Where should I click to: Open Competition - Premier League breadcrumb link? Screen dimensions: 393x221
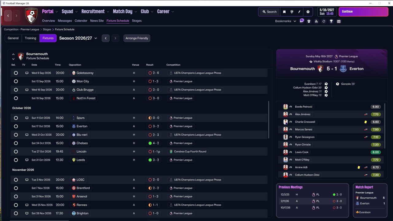coord(21,29)
